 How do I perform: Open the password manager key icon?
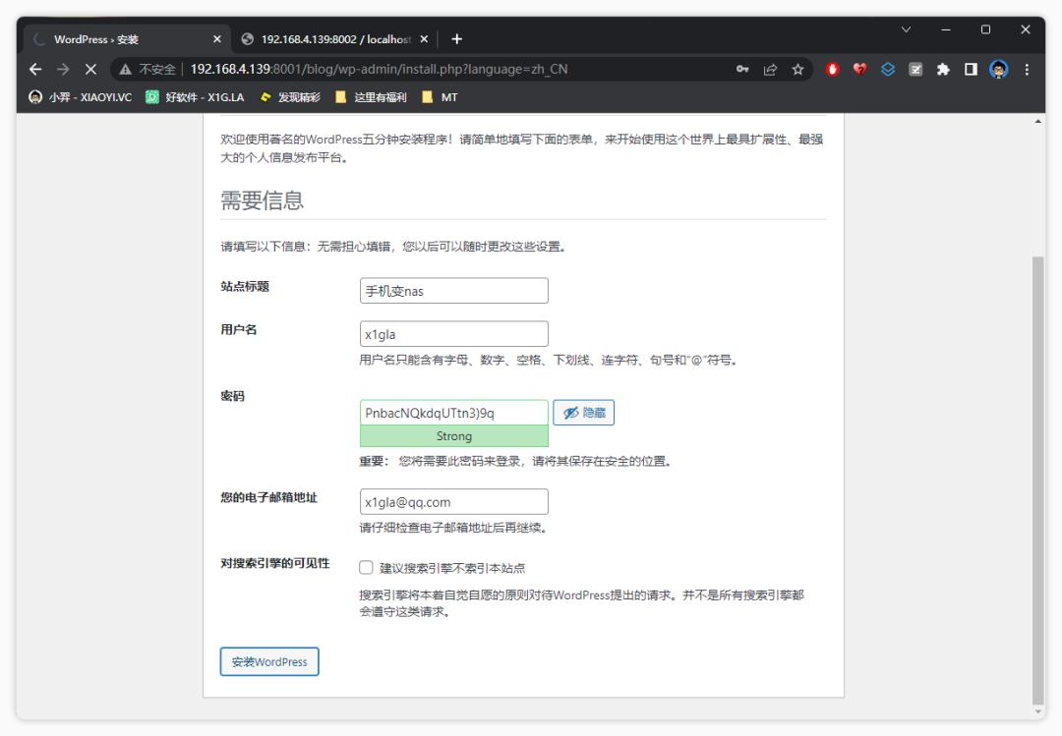740,69
